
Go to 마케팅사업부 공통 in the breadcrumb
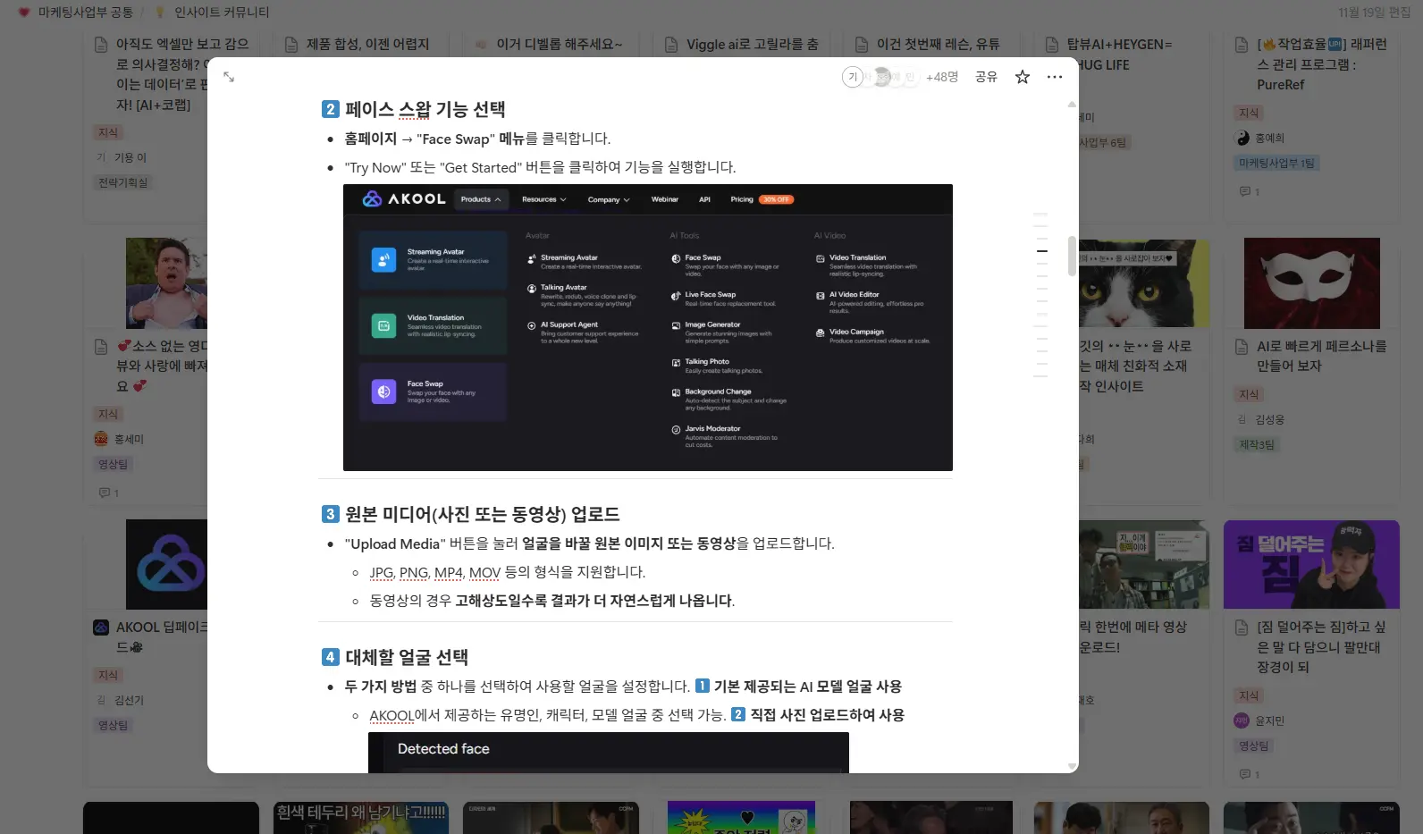coord(85,12)
